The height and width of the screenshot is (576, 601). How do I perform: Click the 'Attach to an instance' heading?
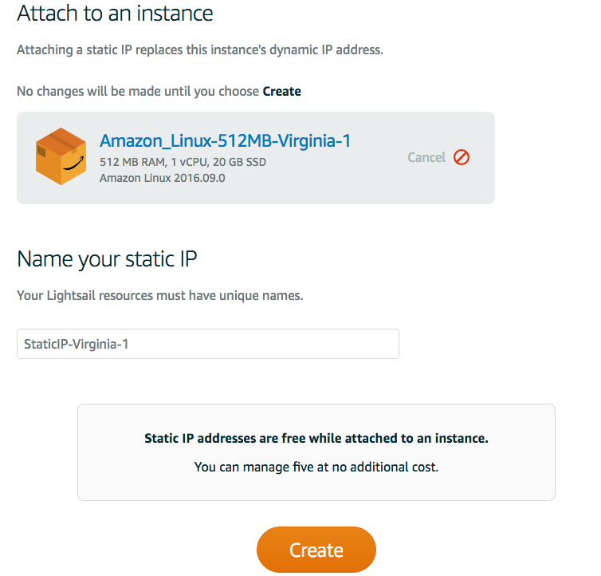click(x=115, y=14)
